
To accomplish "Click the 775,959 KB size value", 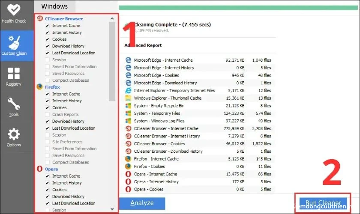I will 234,128.
